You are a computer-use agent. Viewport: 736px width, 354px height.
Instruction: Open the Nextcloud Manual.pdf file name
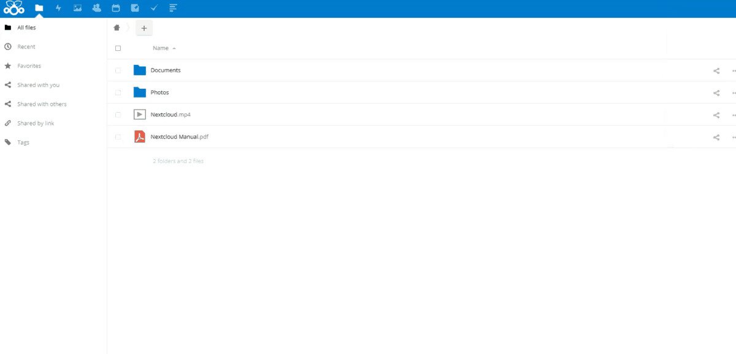click(x=180, y=137)
